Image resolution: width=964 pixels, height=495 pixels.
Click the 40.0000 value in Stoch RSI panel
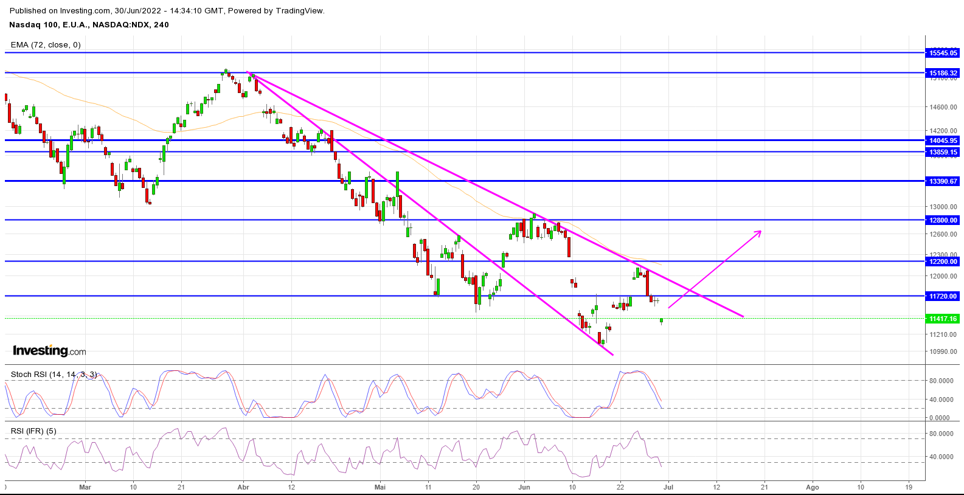click(x=941, y=400)
